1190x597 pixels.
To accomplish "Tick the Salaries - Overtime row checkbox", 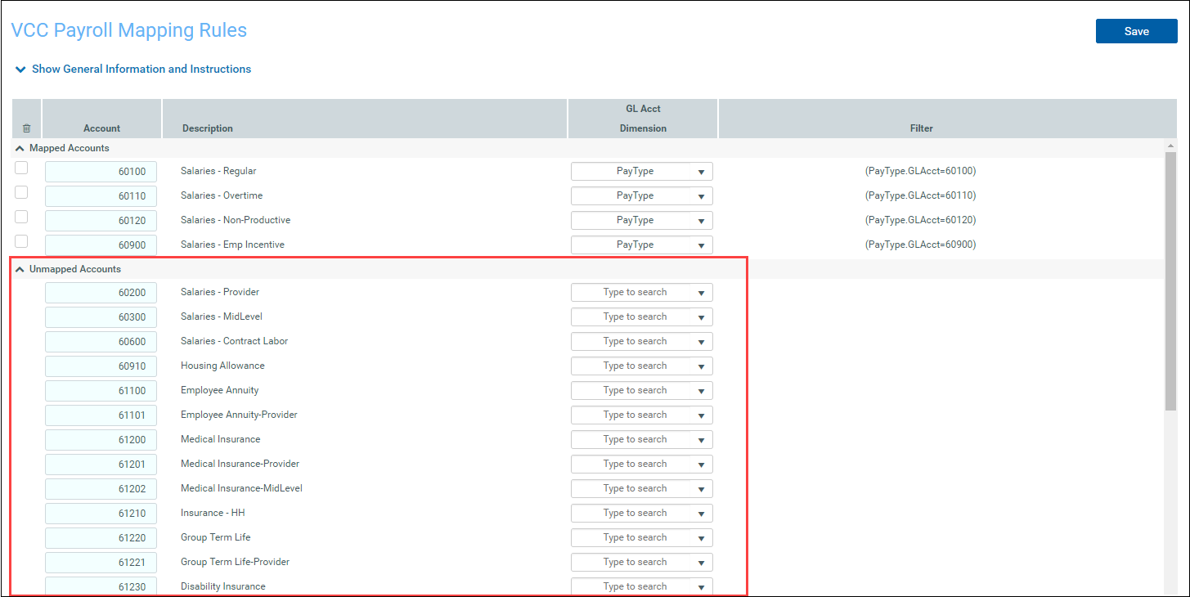I will click(22, 193).
